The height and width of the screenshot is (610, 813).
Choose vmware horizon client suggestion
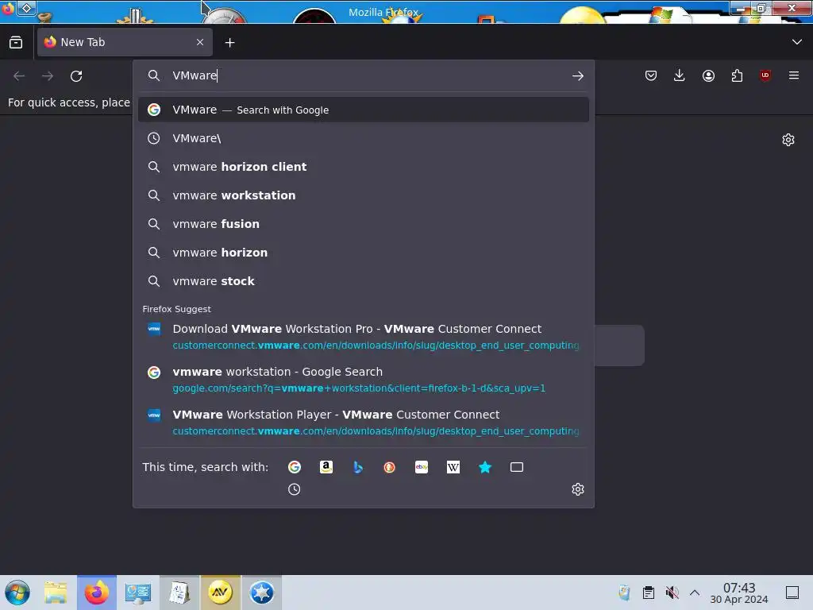(x=364, y=167)
